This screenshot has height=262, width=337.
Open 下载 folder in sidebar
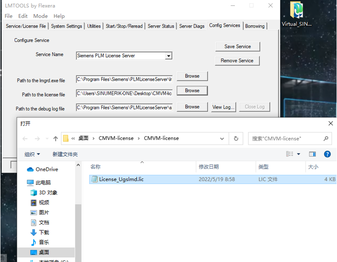tap(40, 232)
